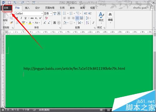
Task: Click the sort icon in paragraph group
Action: tap(87, 23)
